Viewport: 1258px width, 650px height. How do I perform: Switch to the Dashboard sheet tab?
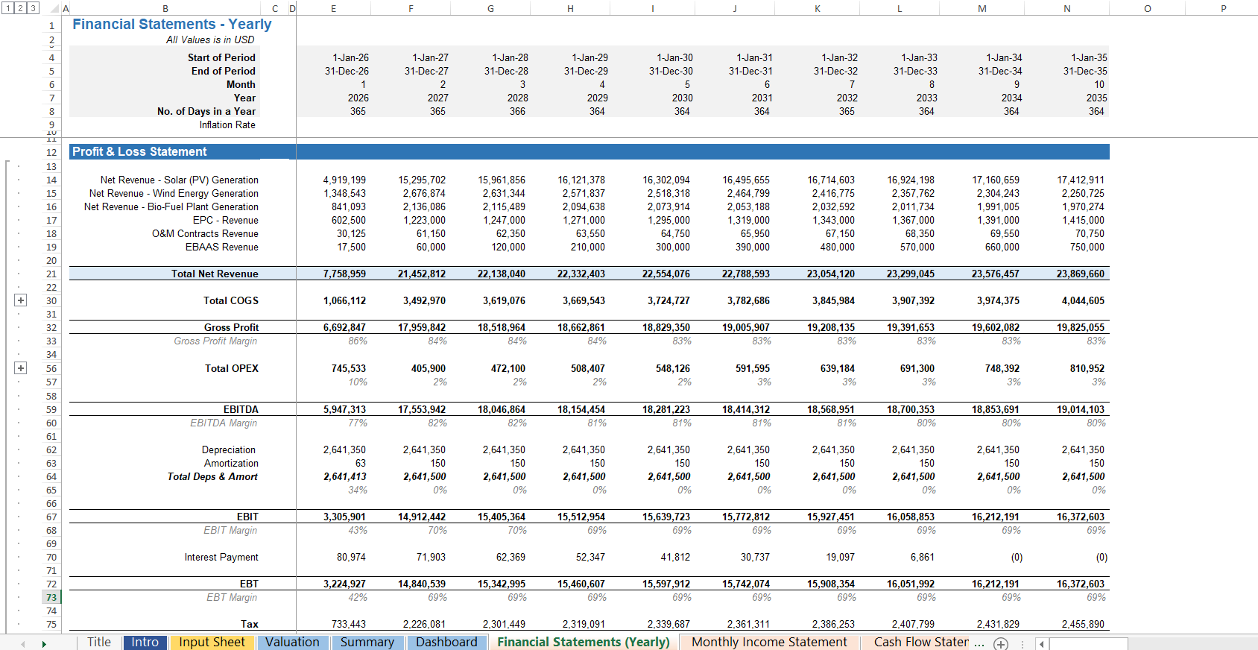446,643
